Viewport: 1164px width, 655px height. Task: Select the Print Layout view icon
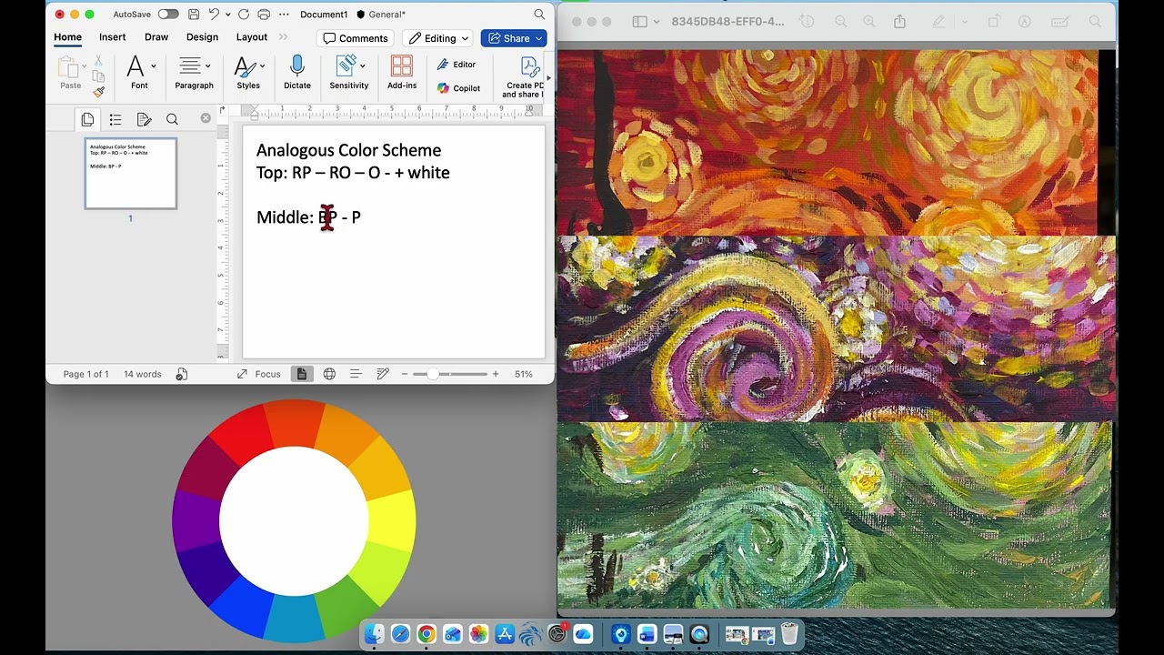point(301,374)
